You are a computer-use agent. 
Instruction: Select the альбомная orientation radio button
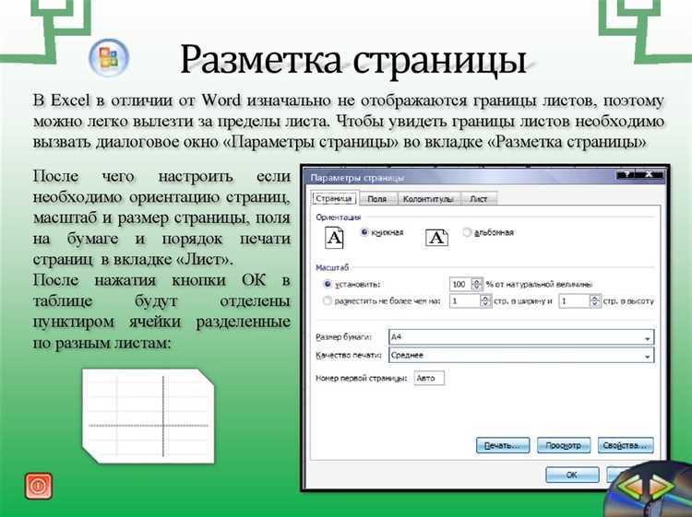(x=467, y=232)
